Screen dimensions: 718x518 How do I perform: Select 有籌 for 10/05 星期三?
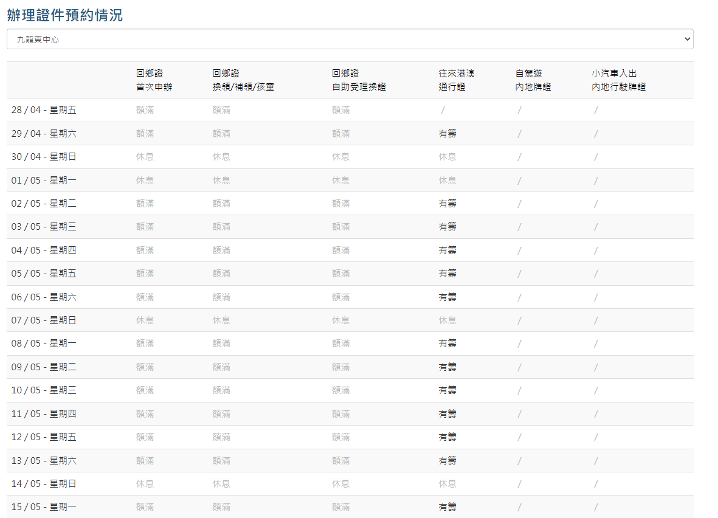447,390
